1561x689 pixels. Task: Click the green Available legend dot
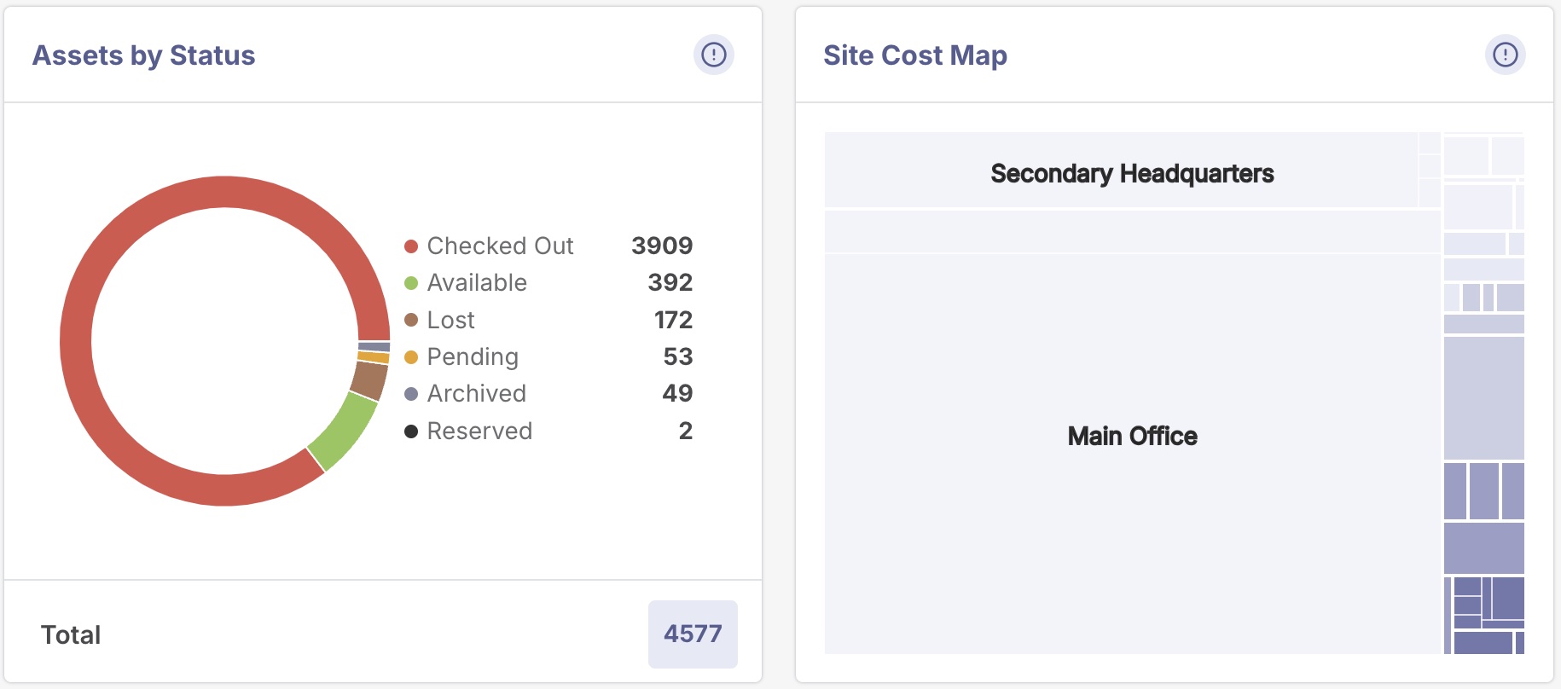coord(411,283)
